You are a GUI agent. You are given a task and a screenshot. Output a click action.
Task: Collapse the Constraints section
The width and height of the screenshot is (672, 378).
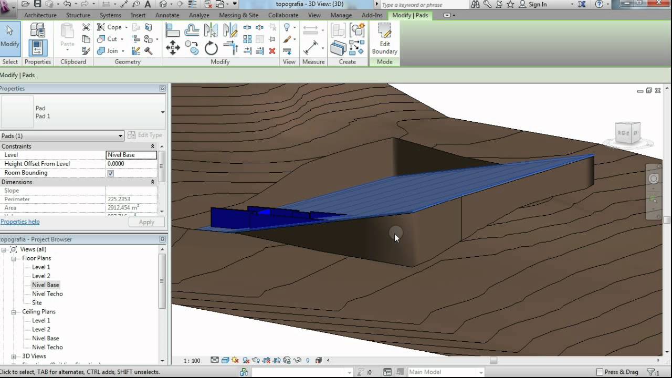pyautogui.click(x=153, y=146)
